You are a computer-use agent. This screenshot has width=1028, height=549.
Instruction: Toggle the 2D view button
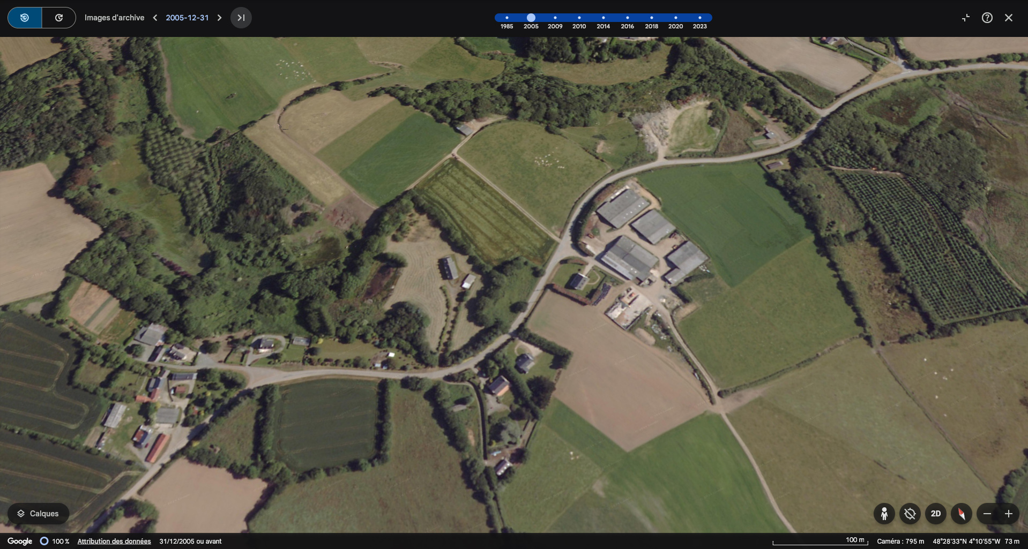[936, 514]
